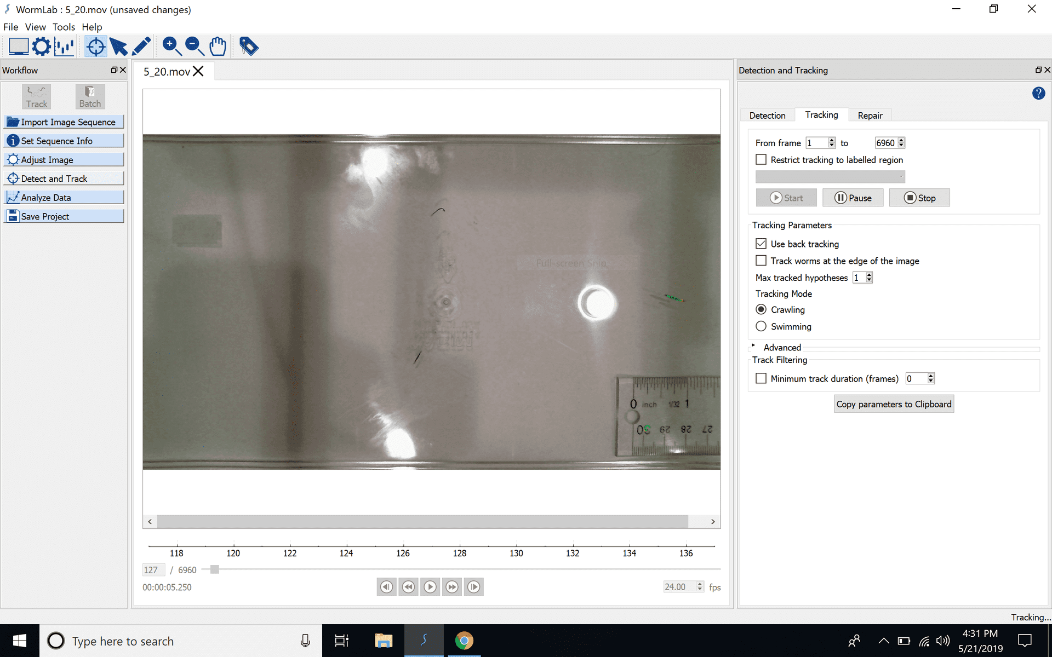Open the Tools menu

pyautogui.click(x=64, y=27)
